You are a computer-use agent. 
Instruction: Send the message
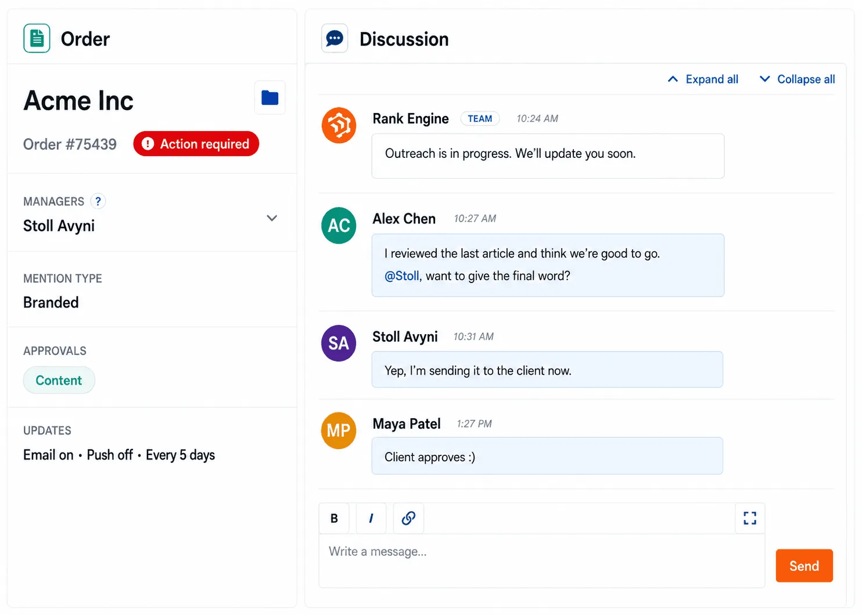[x=804, y=566]
